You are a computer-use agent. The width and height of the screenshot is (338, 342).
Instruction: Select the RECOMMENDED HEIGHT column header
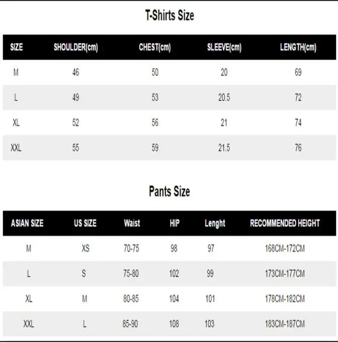[x=285, y=223]
